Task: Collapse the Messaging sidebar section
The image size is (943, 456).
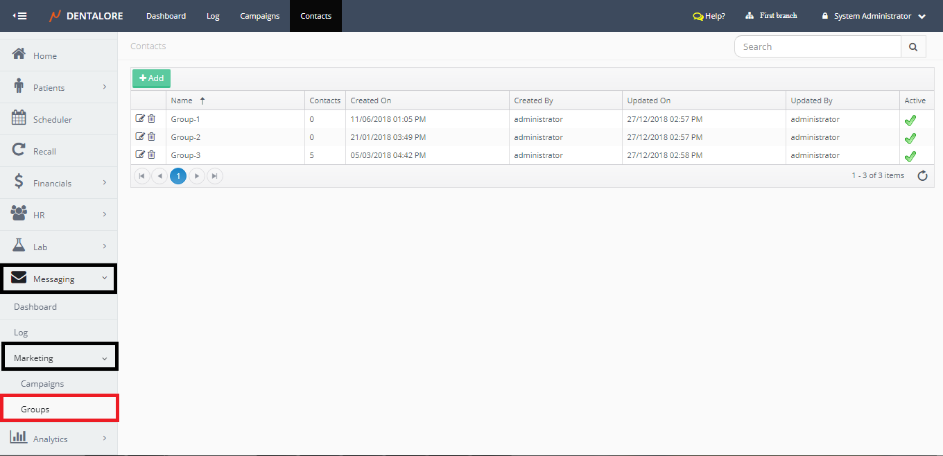Action: click(59, 279)
